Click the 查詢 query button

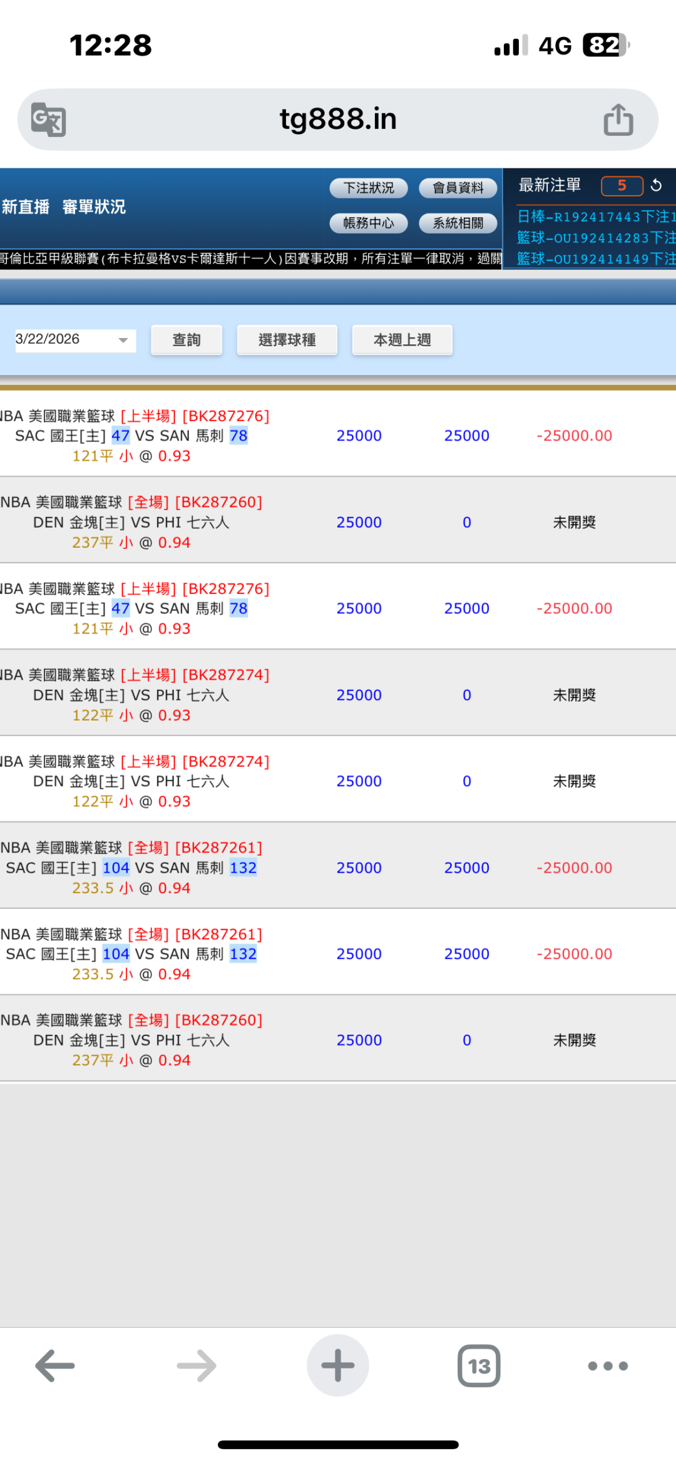point(187,340)
